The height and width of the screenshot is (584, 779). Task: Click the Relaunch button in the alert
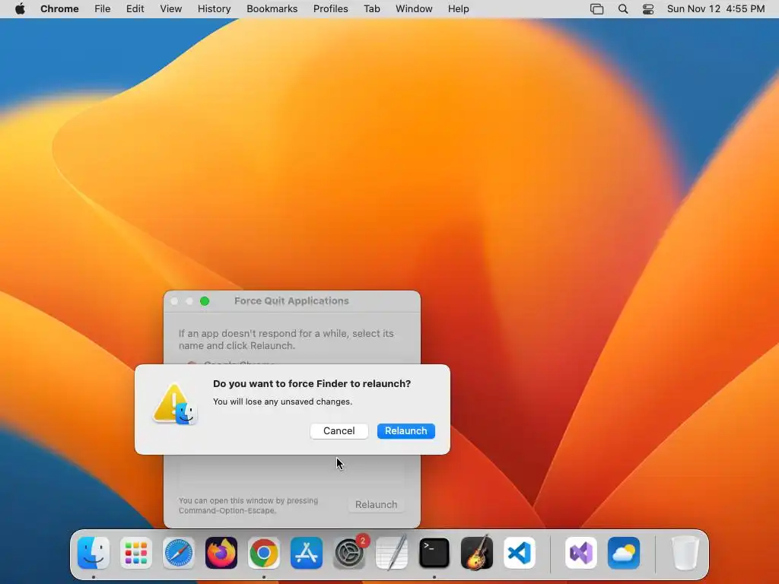click(406, 431)
